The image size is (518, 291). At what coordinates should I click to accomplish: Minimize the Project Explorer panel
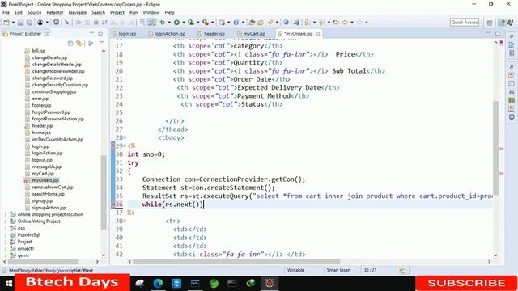[x=91, y=33]
